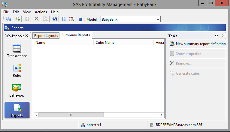This screenshot has width=230, height=132.
Task: Click the blue report page toolbar icon
Action: pyautogui.click(x=64, y=19)
